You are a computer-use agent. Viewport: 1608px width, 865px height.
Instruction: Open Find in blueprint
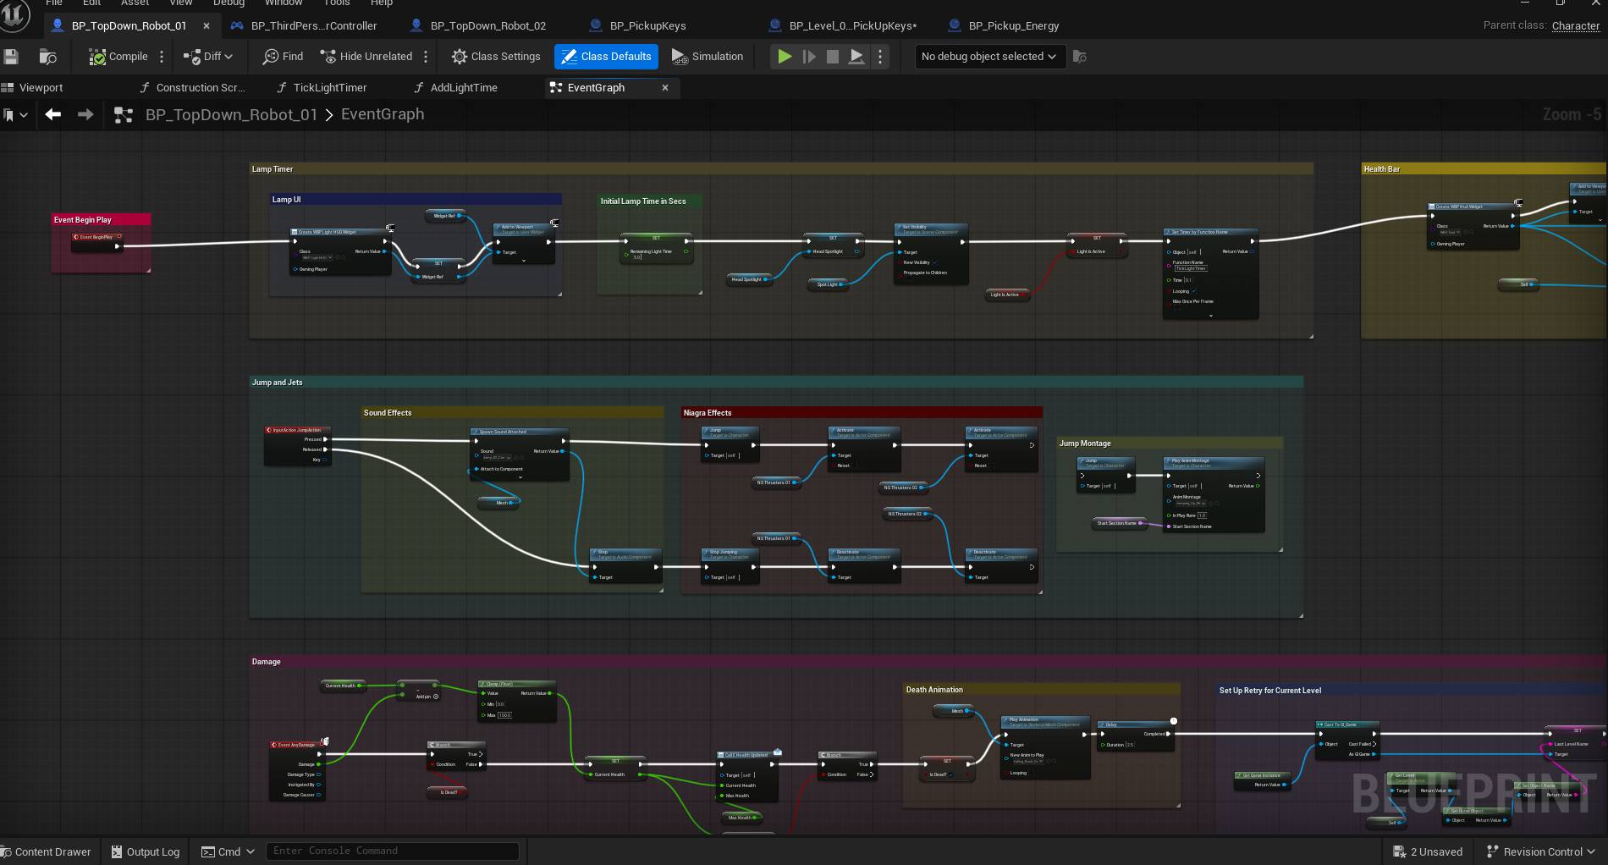point(283,57)
